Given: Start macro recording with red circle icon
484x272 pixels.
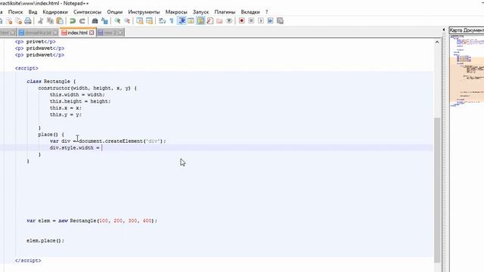Looking at the screenshot, I should (242, 21).
